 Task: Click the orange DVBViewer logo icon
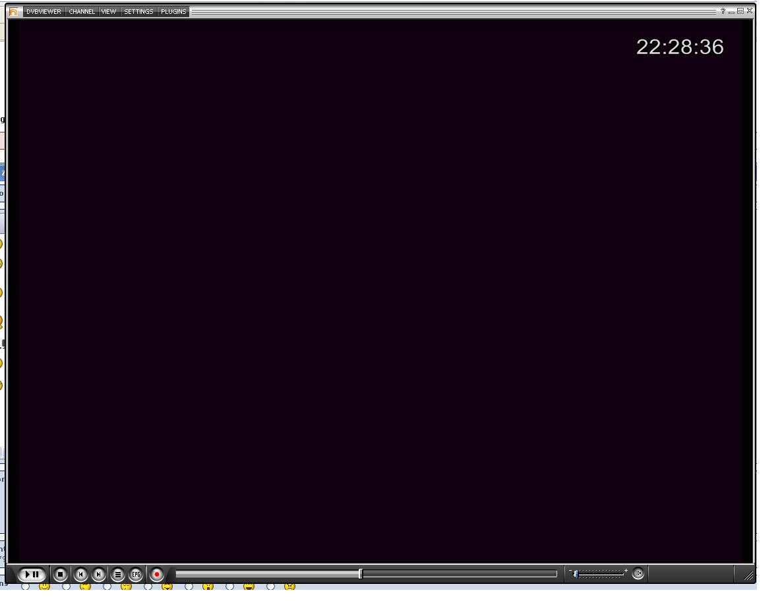coord(13,11)
